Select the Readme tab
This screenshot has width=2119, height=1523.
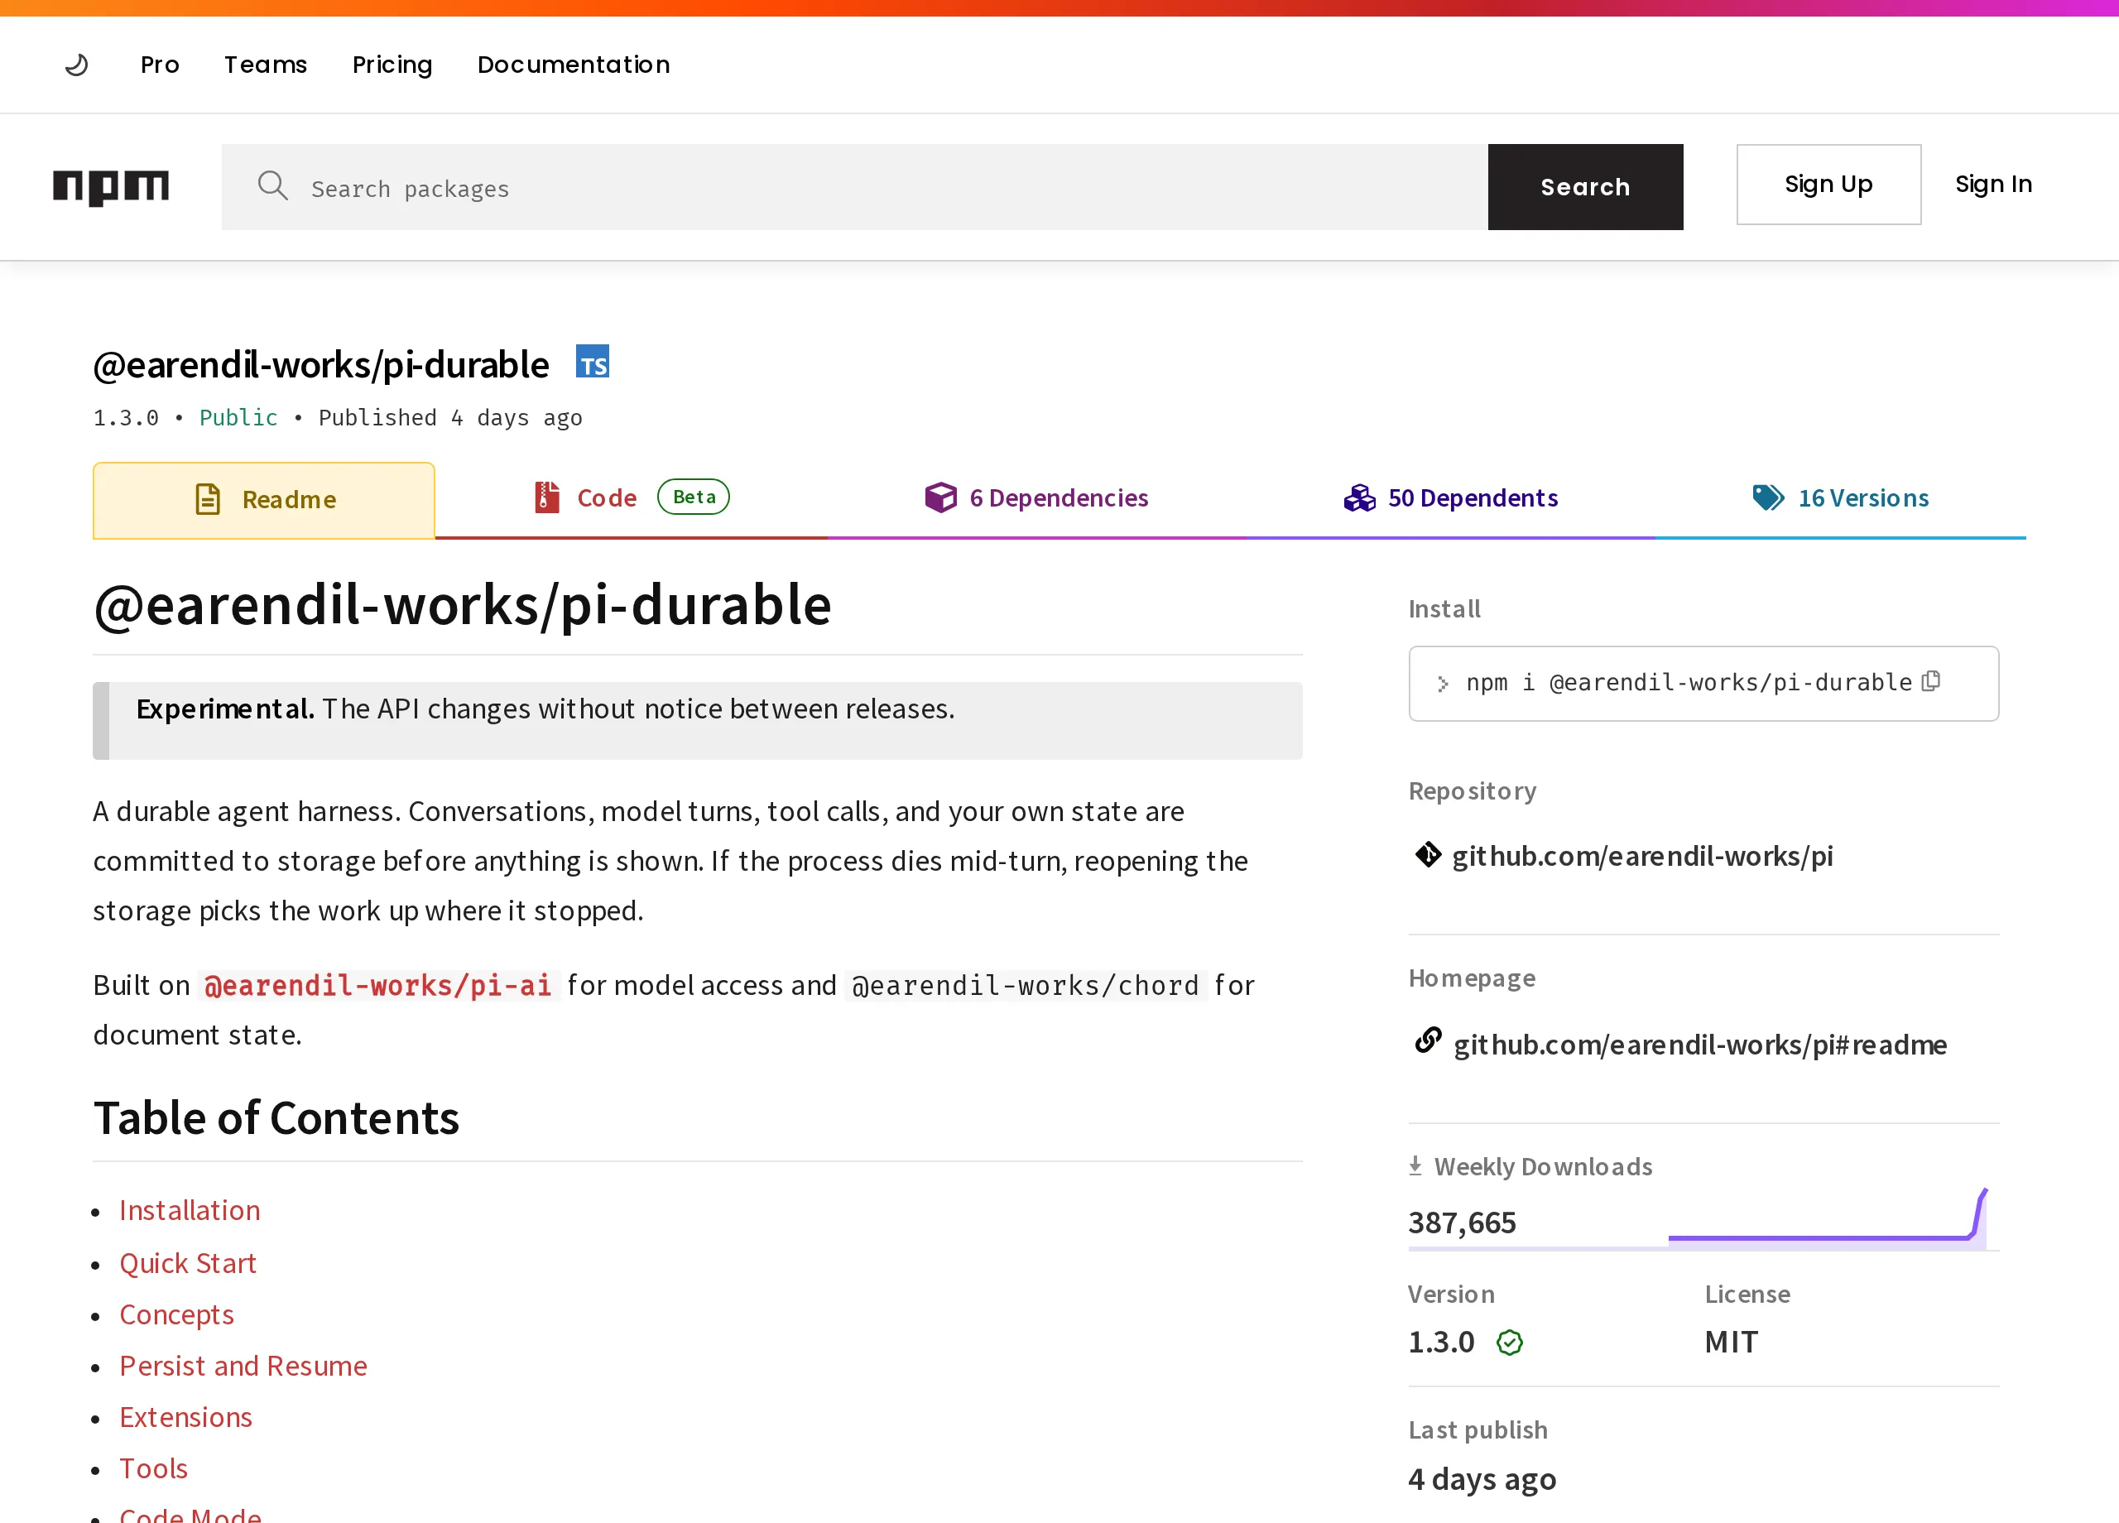click(x=263, y=500)
